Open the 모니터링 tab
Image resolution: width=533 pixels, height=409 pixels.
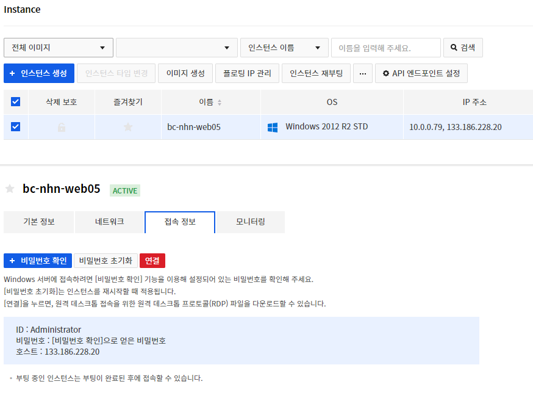[x=250, y=222]
